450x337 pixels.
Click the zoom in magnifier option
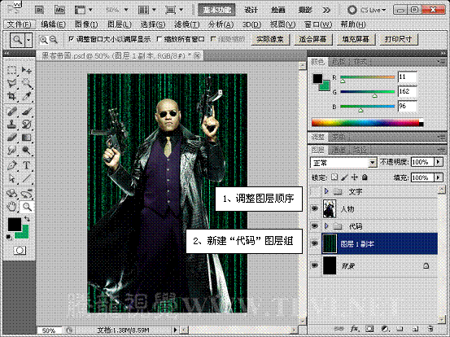[x=43, y=39]
